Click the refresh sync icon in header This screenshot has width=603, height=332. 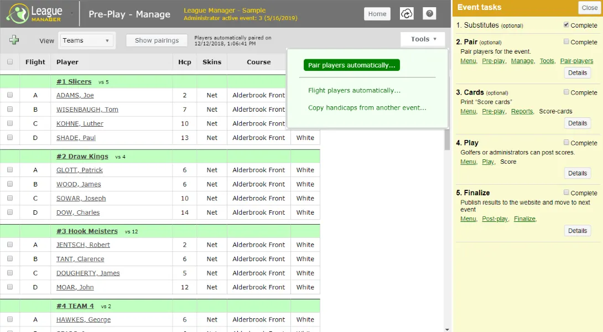[x=407, y=14]
